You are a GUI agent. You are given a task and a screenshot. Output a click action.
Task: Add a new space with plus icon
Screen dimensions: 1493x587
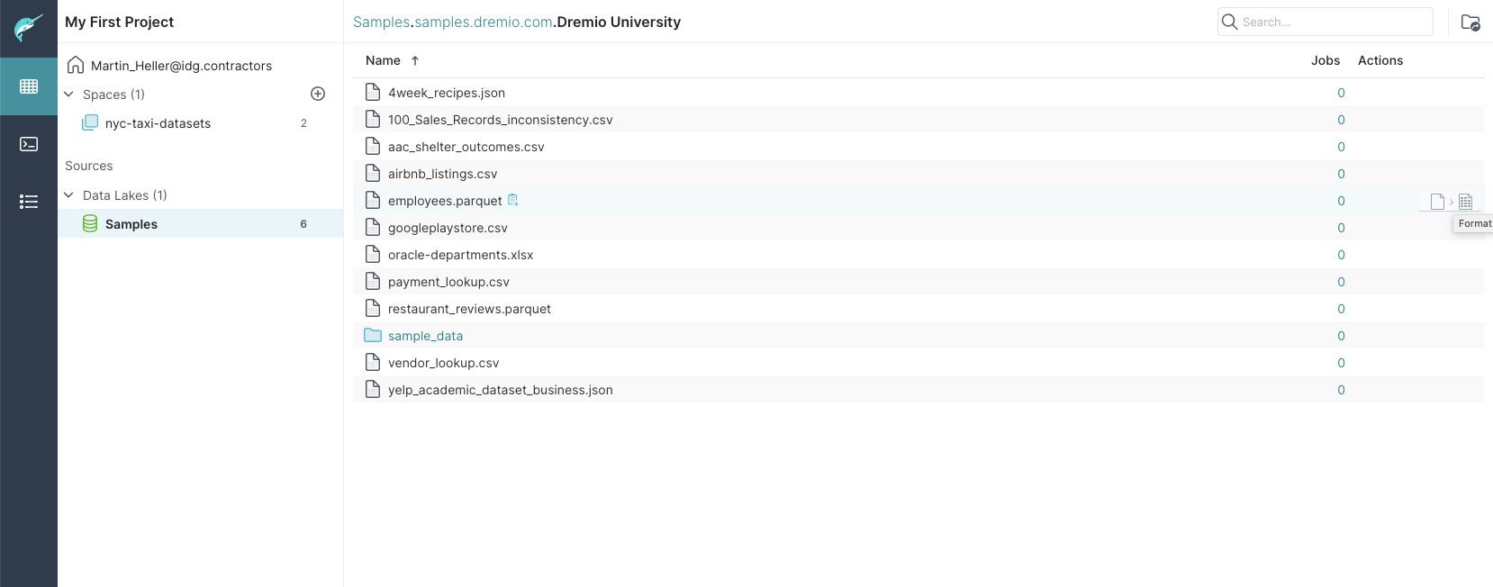coord(318,94)
